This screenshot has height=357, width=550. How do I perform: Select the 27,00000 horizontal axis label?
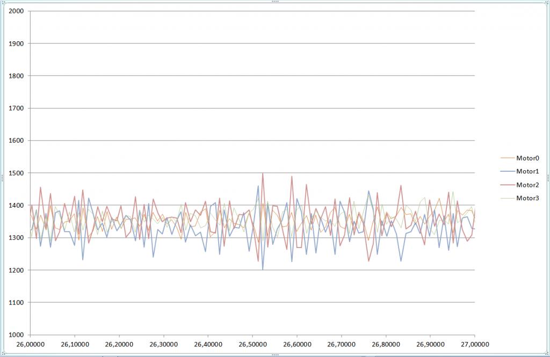coord(475,344)
